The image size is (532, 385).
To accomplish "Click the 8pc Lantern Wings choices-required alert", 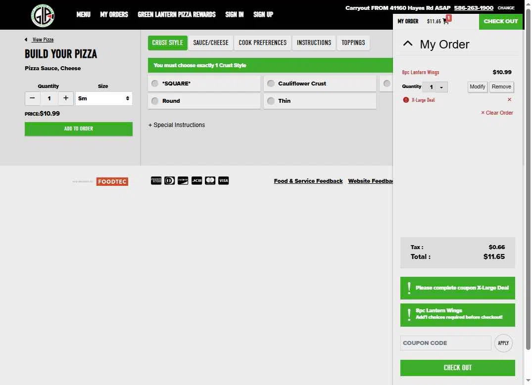I will point(458,315).
